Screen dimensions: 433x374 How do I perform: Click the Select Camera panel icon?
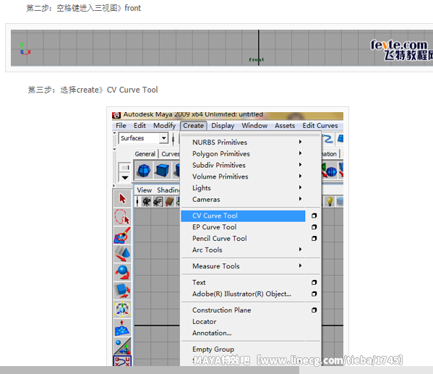pos(146,202)
